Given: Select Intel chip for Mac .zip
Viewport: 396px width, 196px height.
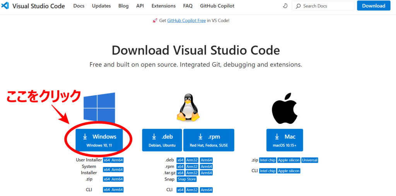Looking at the screenshot, I should tap(268, 160).
